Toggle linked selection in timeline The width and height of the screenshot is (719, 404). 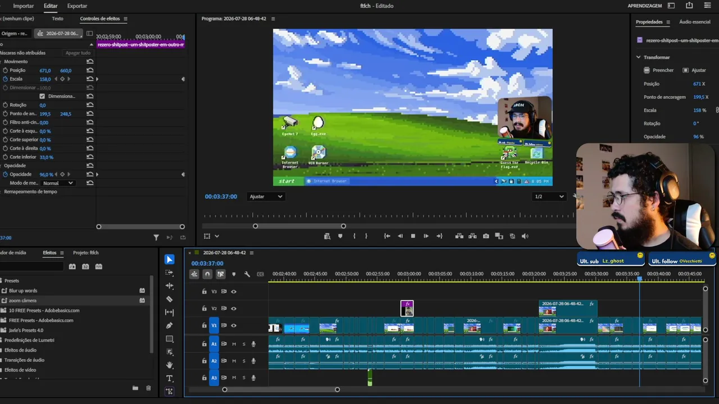click(x=221, y=274)
